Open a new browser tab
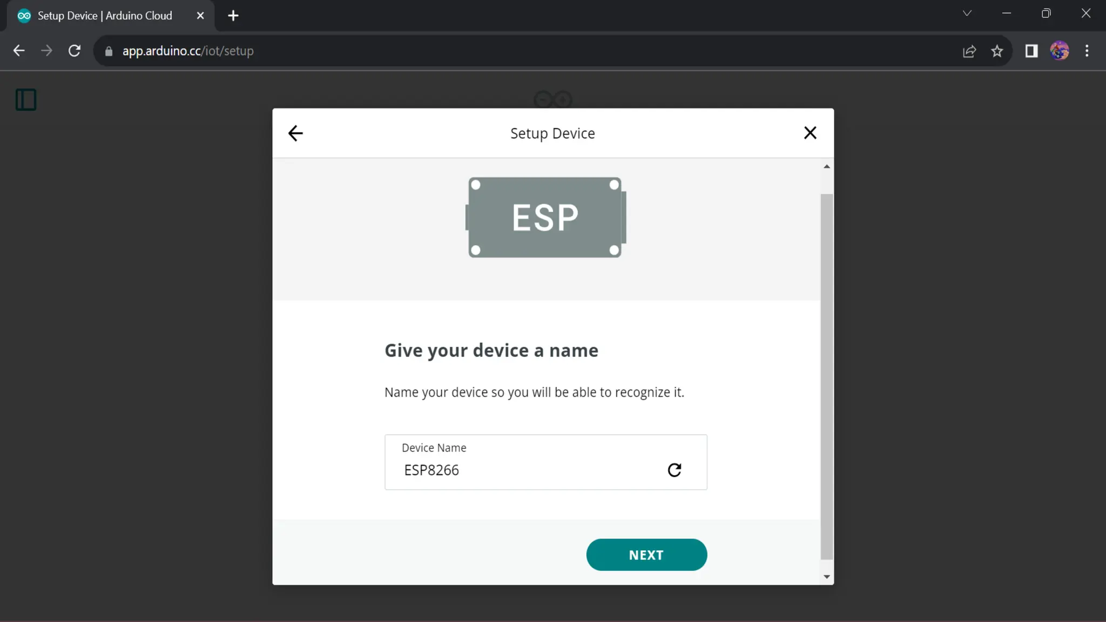This screenshot has width=1106, height=622. pos(233,16)
